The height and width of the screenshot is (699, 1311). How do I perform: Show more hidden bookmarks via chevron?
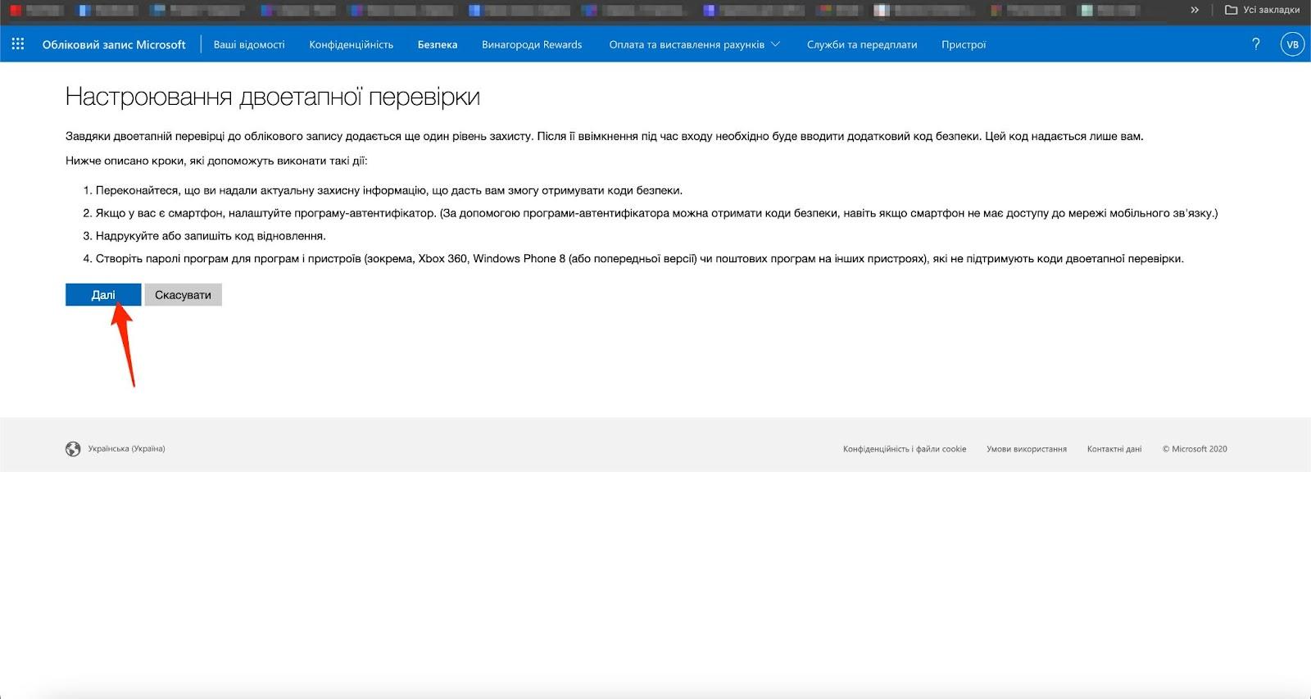[1195, 10]
